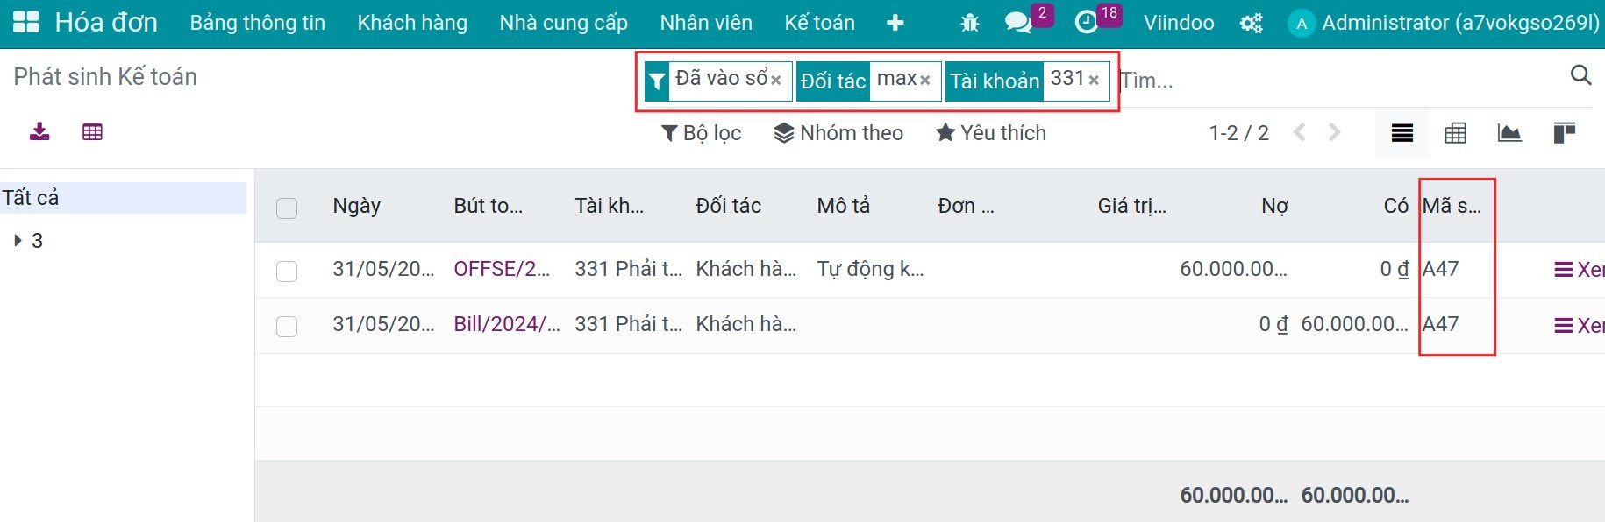Screen dimensions: 1605x522
Task: Click the Viindoo company switcher
Action: tap(1179, 23)
